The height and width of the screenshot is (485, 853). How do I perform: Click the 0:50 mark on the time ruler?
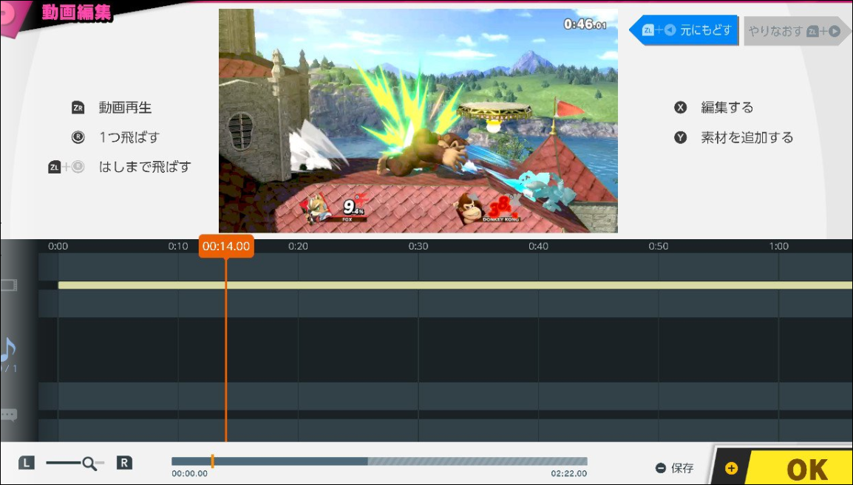[x=659, y=246]
